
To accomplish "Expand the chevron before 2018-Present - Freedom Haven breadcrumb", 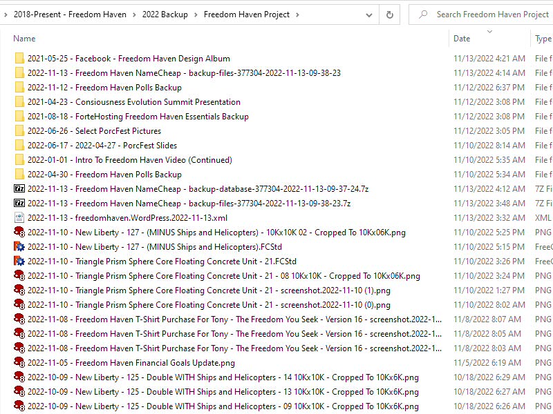I will (x=6, y=14).
